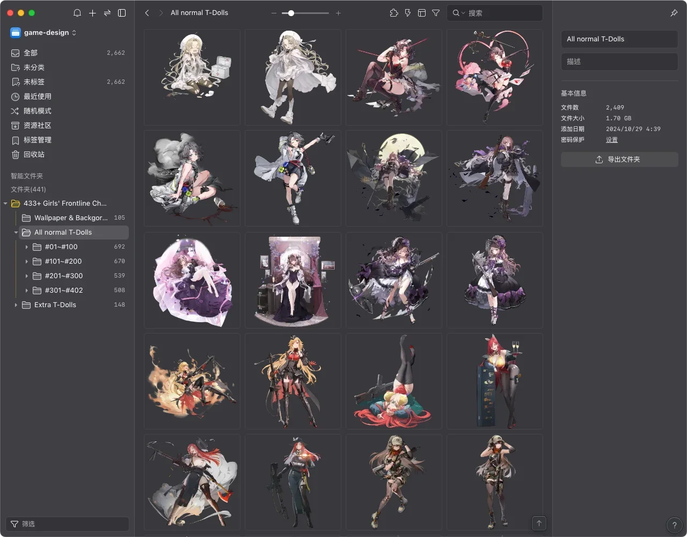Open the filter funnel icon in the toolbar
The height and width of the screenshot is (537, 687).
point(436,13)
